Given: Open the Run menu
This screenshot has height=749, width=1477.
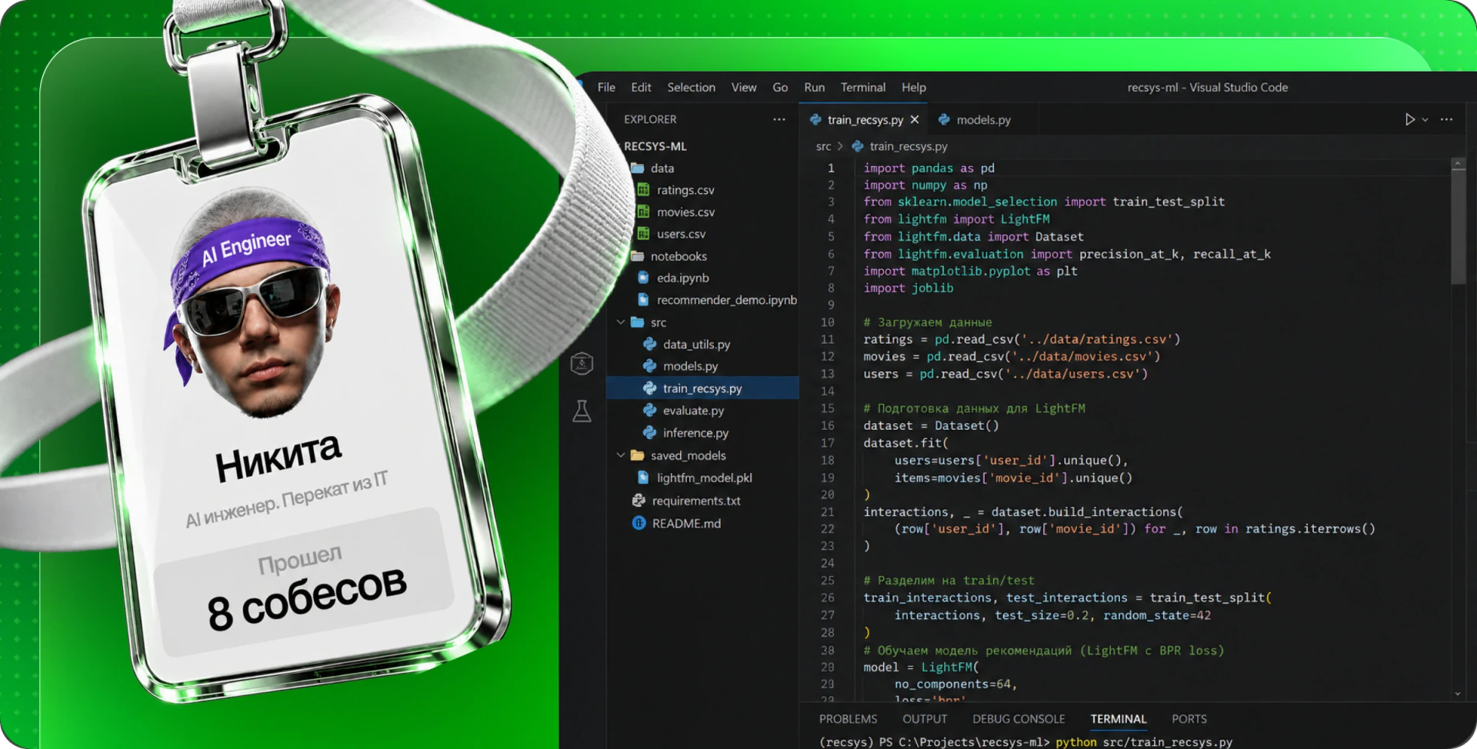Looking at the screenshot, I should (814, 88).
